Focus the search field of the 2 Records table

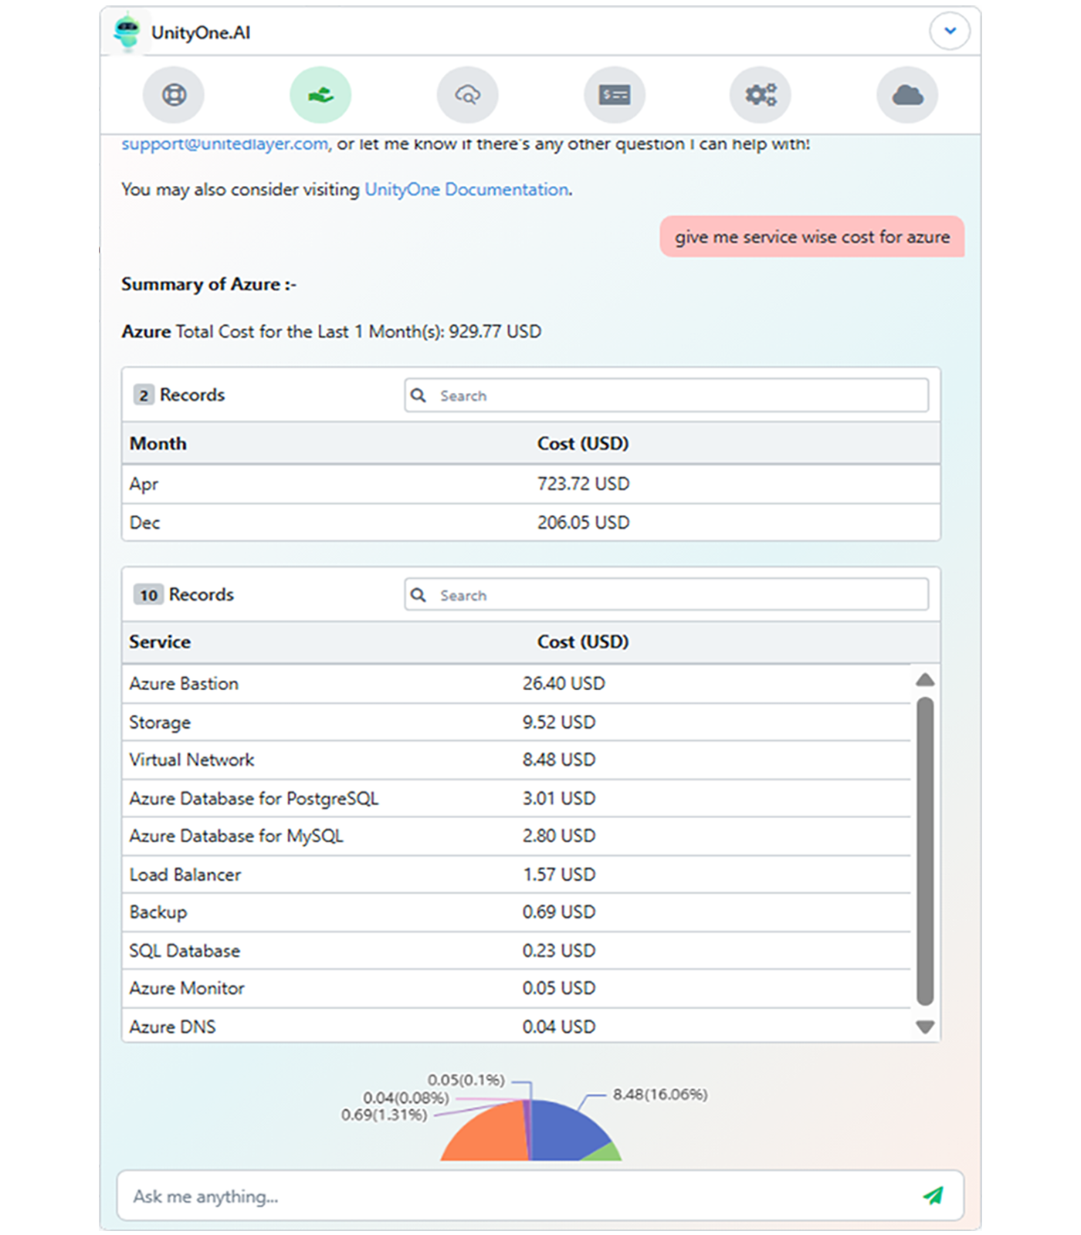click(666, 395)
